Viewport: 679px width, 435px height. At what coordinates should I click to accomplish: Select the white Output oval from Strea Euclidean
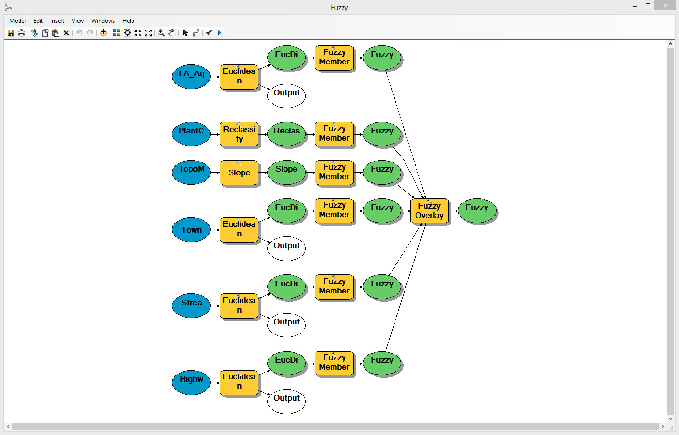tap(286, 325)
